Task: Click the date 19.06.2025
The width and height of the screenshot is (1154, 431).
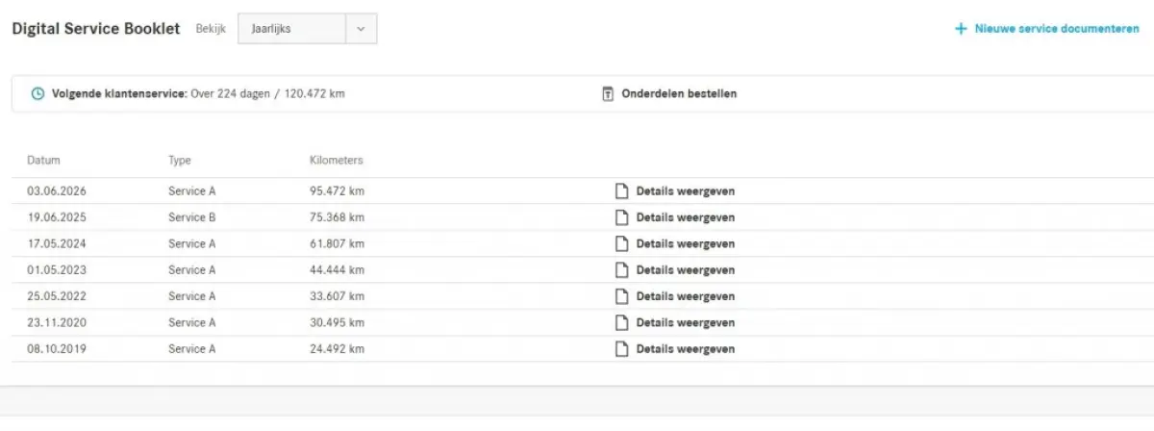Action: [x=57, y=217]
